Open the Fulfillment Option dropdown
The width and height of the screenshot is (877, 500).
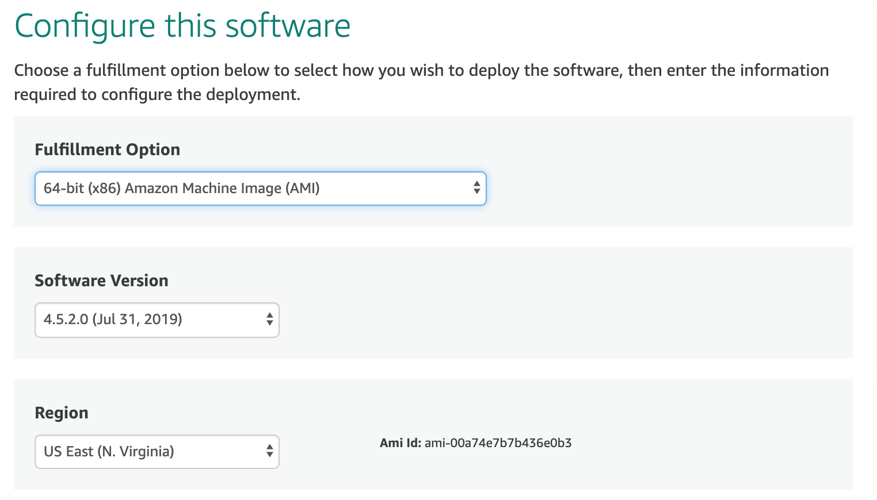pos(261,189)
